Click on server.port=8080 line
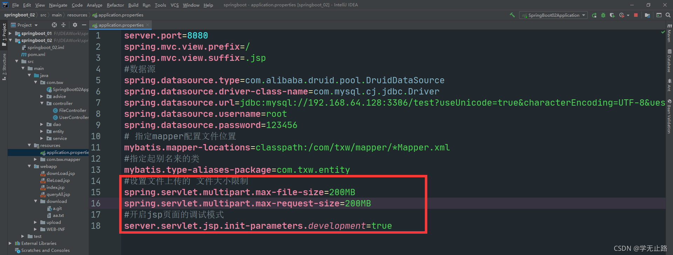The height and width of the screenshot is (255, 673). [x=166, y=35]
